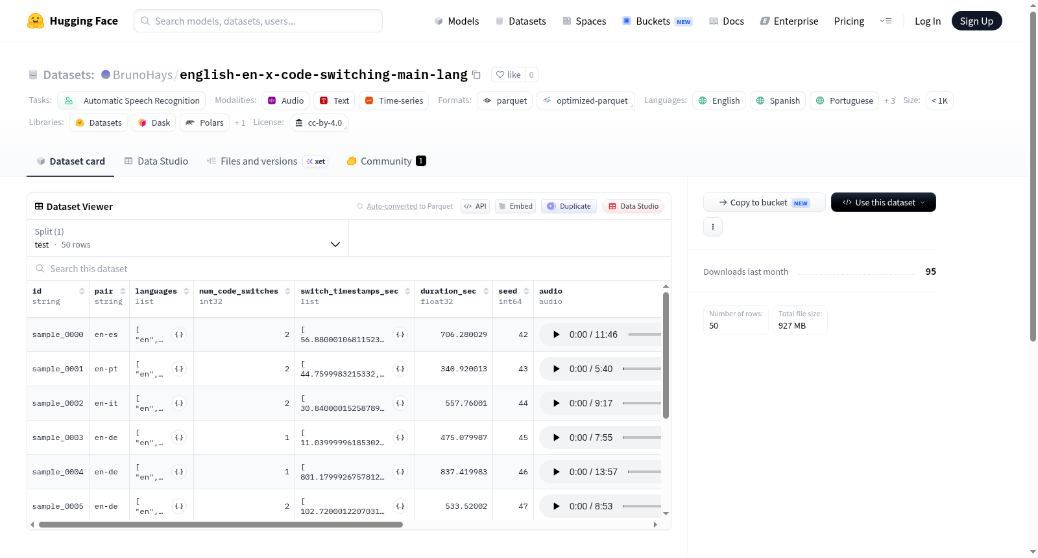Expand languages list cell for sample_0005
The width and height of the screenshot is (1038, 558).
pos(179,506)
